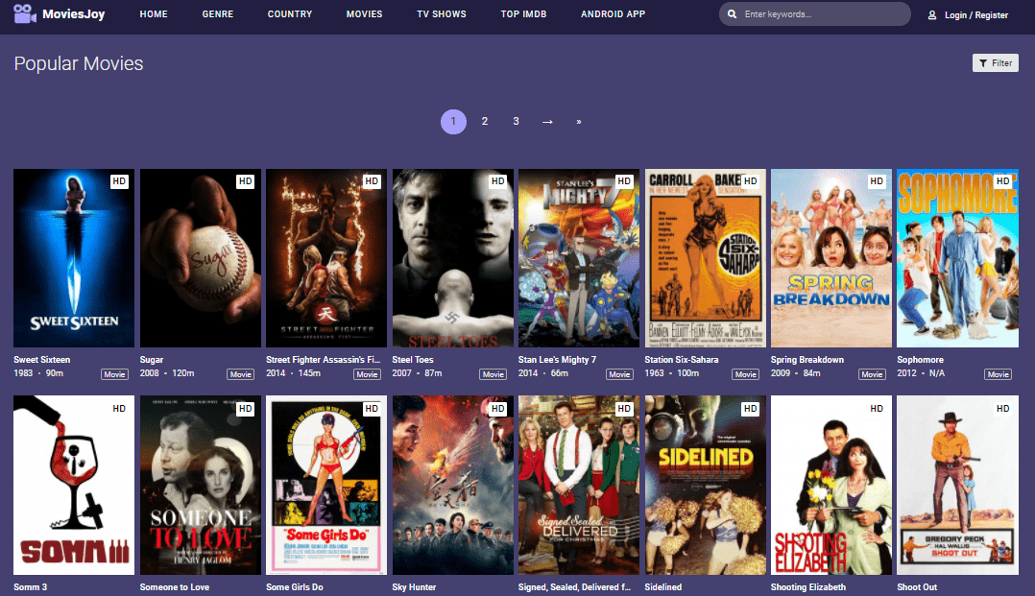
Task: Open the Stan Lee's Mighty 7 poster
Action: 579,258
